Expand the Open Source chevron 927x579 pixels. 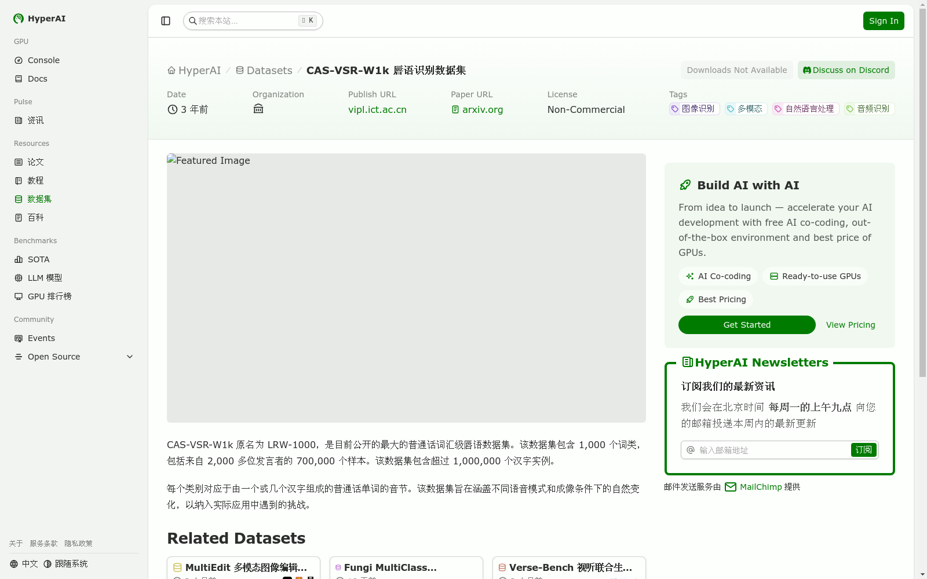(130, 357)
